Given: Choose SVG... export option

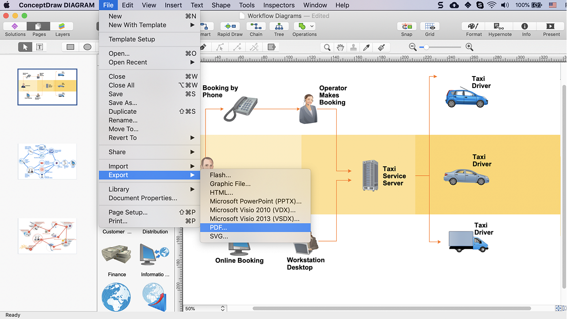Looking at the screenshot, I should 256,236.
